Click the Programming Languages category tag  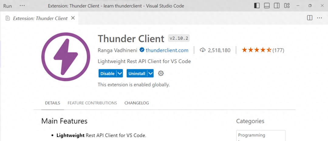pyautogui.click(x=261, y=136)
